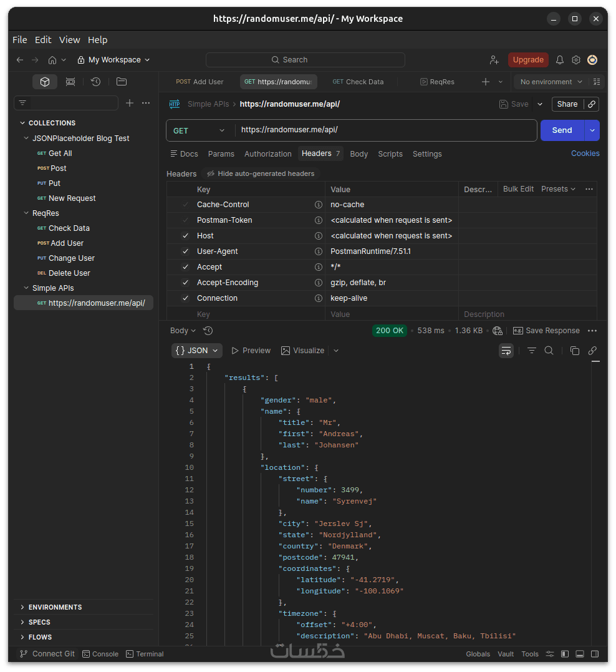This screenshot has height=672, width=616.
Task: Uncheck the User-Agent header checkbox
Action: 185,251
